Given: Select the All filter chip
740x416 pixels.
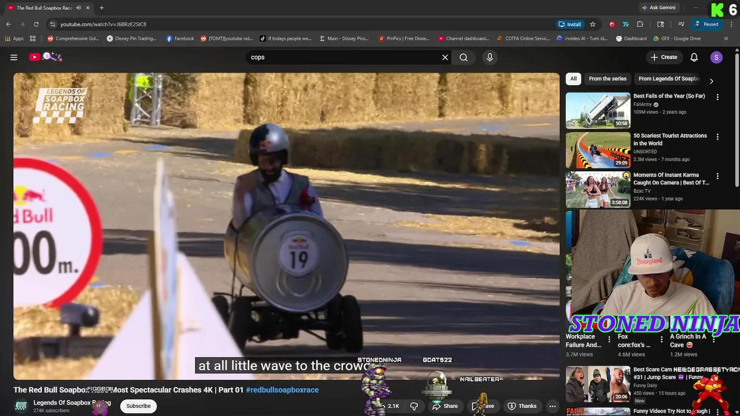Looking at the screenshot, I should (573, 79).
